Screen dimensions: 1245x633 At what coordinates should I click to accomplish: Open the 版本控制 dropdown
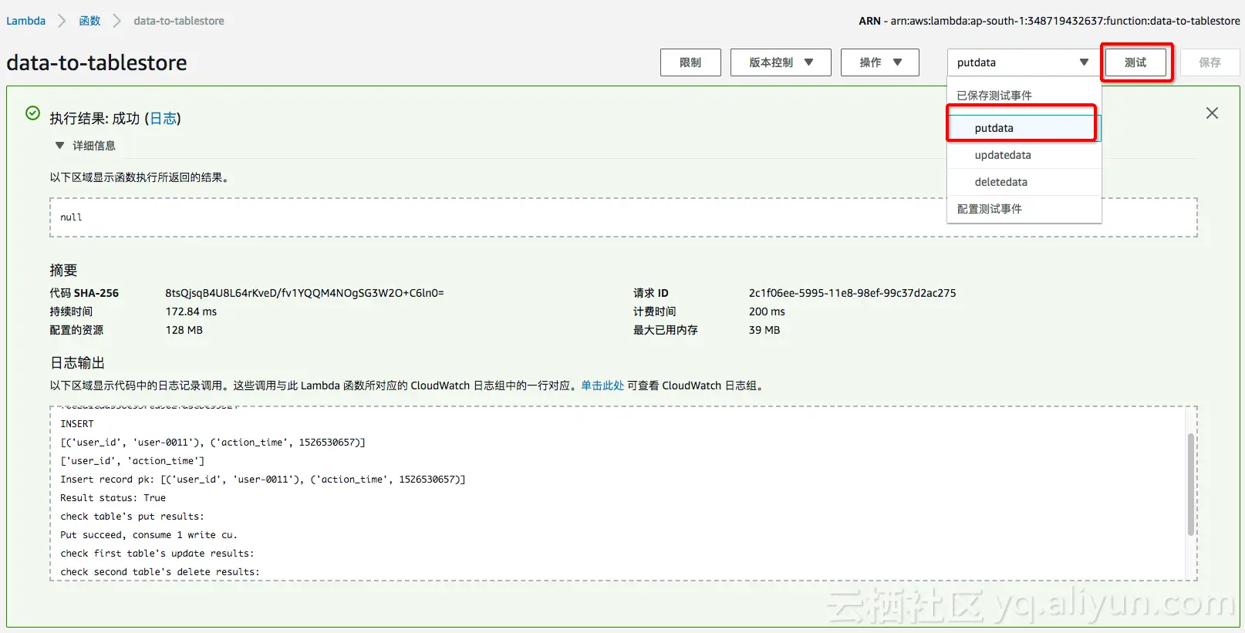tap(781, 62)
